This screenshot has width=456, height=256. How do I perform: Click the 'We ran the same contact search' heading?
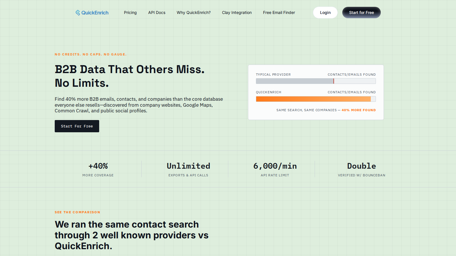coord(132,235)
